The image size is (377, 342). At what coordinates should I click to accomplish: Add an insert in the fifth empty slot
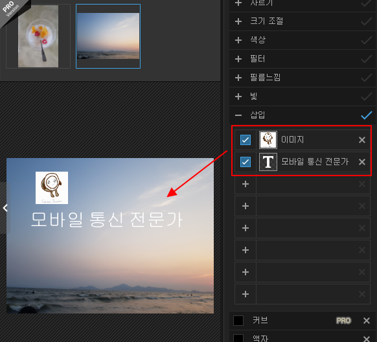pos(246,272)
